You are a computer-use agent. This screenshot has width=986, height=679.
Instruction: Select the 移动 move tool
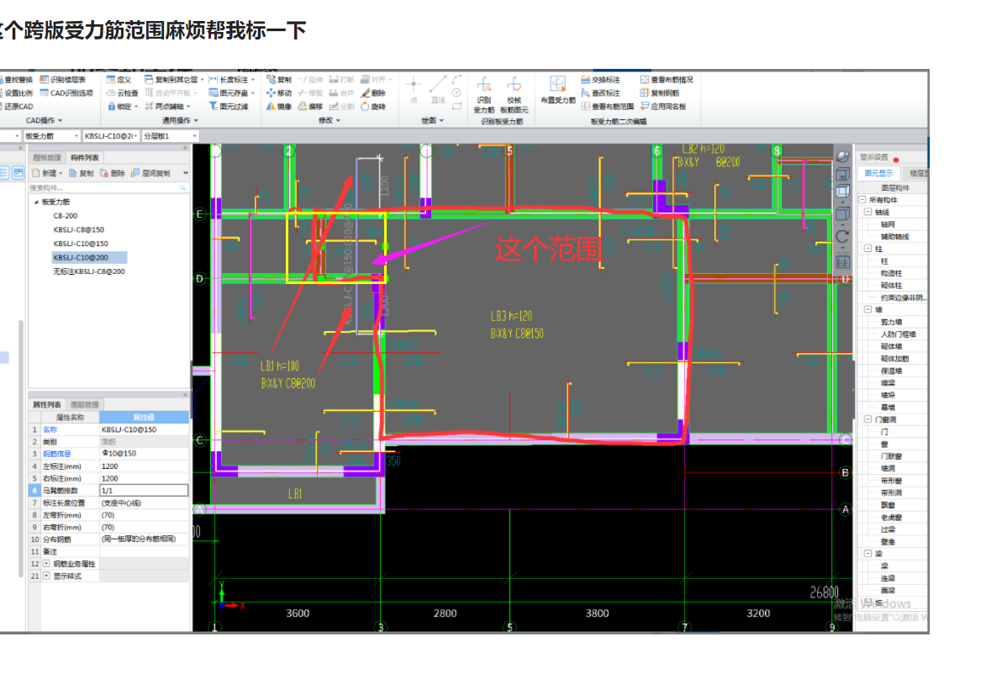click(x=278, y=93)
